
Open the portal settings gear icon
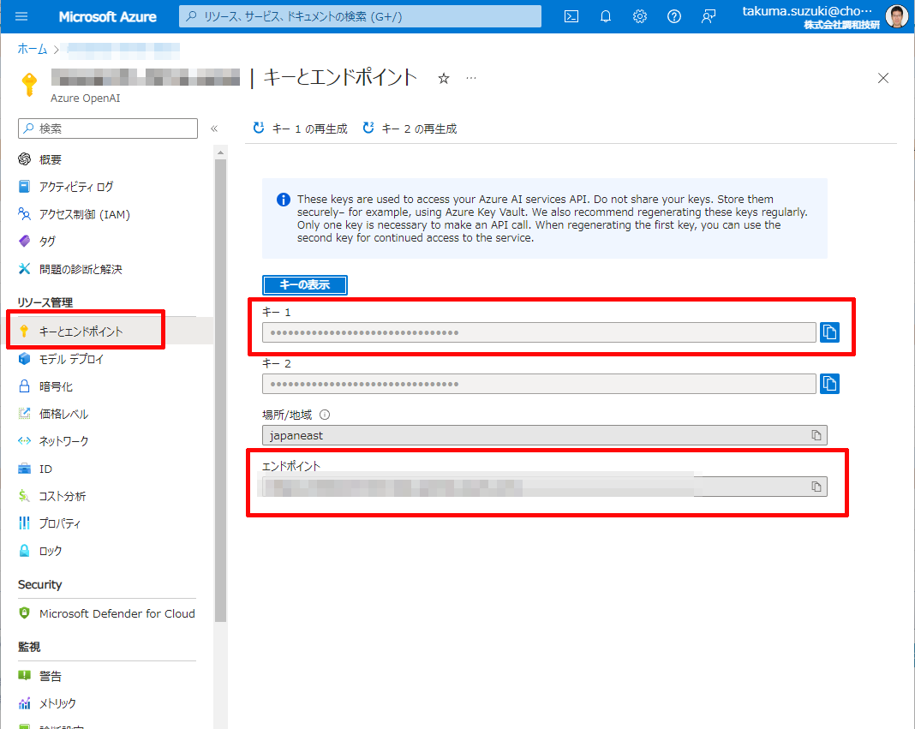pyautogui.click(x=640, y=16)
